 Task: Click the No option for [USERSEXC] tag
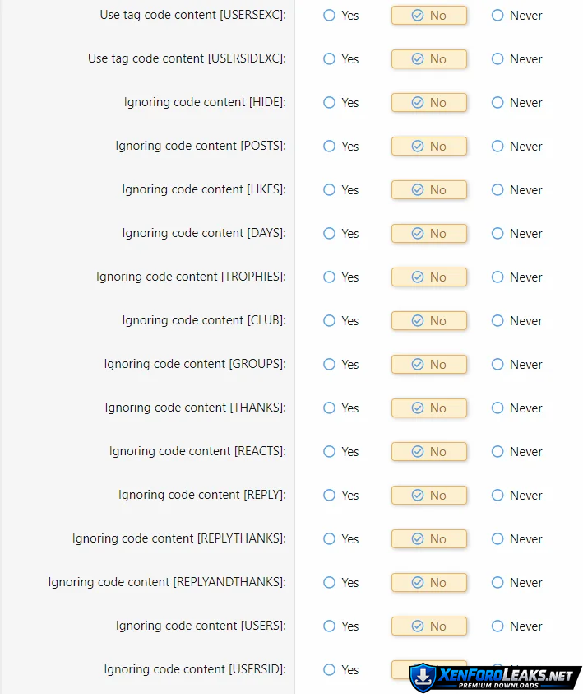[428, 16]
